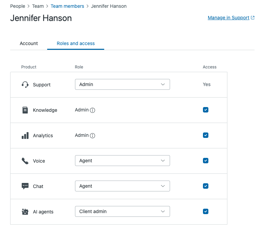Uncheck the Knowledge access checkbox

point(206,110)
